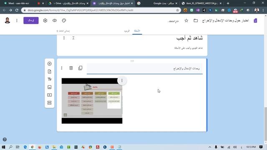This screenshot has height=150, width=267.
Task: Toggle the taskbar volume icon
Action: tap(235, 147)
